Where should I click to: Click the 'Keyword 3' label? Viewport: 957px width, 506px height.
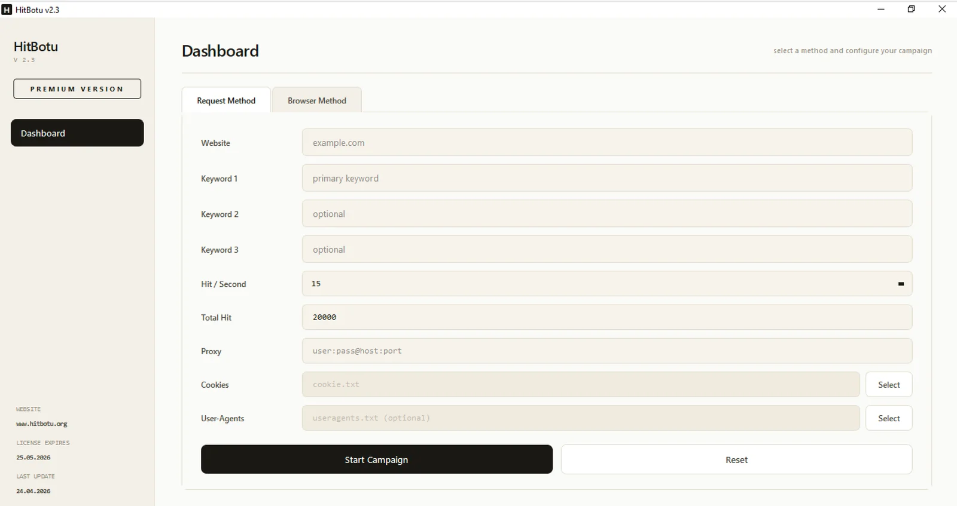pos(220,250)
